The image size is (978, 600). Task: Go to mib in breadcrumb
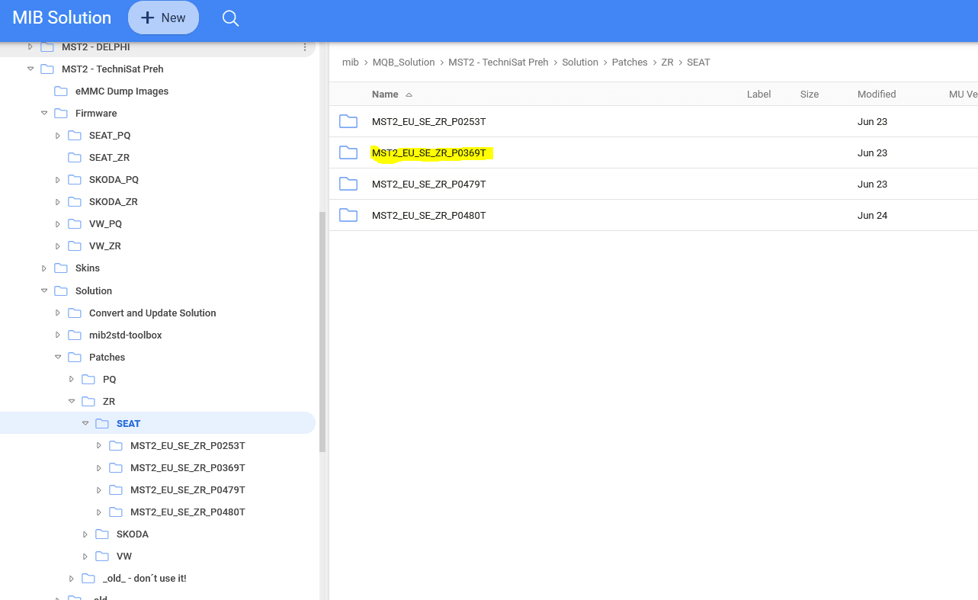coord(350,63)
